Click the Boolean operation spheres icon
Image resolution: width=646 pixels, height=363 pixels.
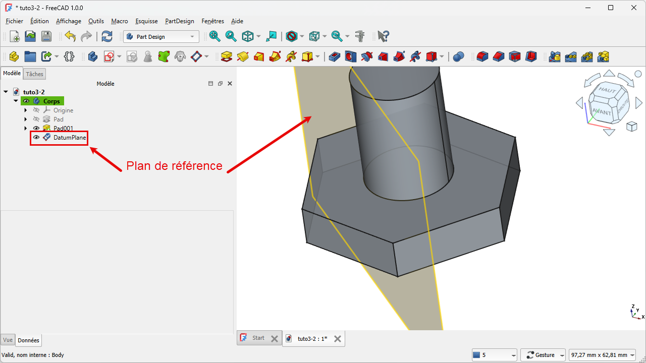tap(458, 56)
